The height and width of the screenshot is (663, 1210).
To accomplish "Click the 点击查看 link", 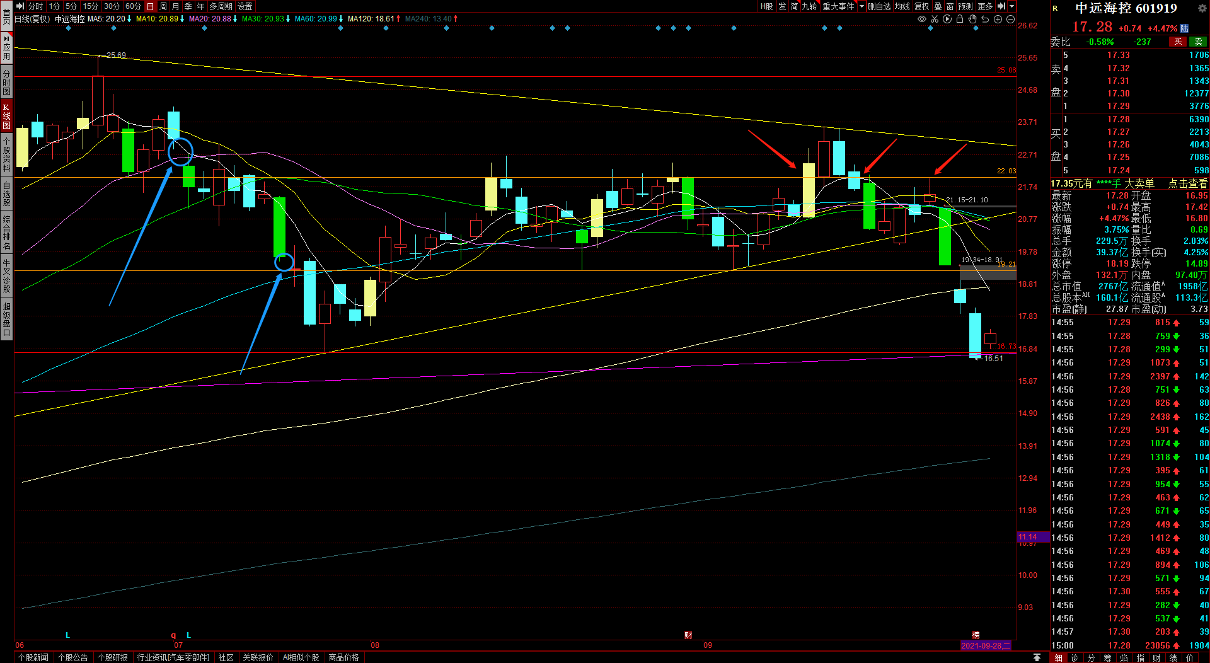I will 1188,183.
